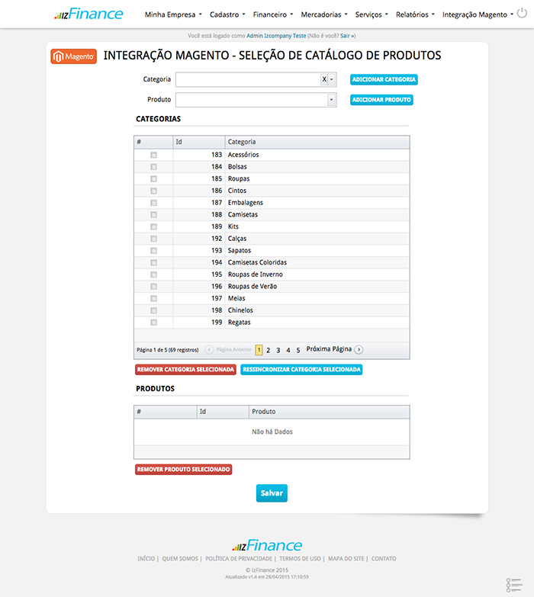Tick the Meias checkbox
This screenshot has height=597, width=534.
[153, 299]
